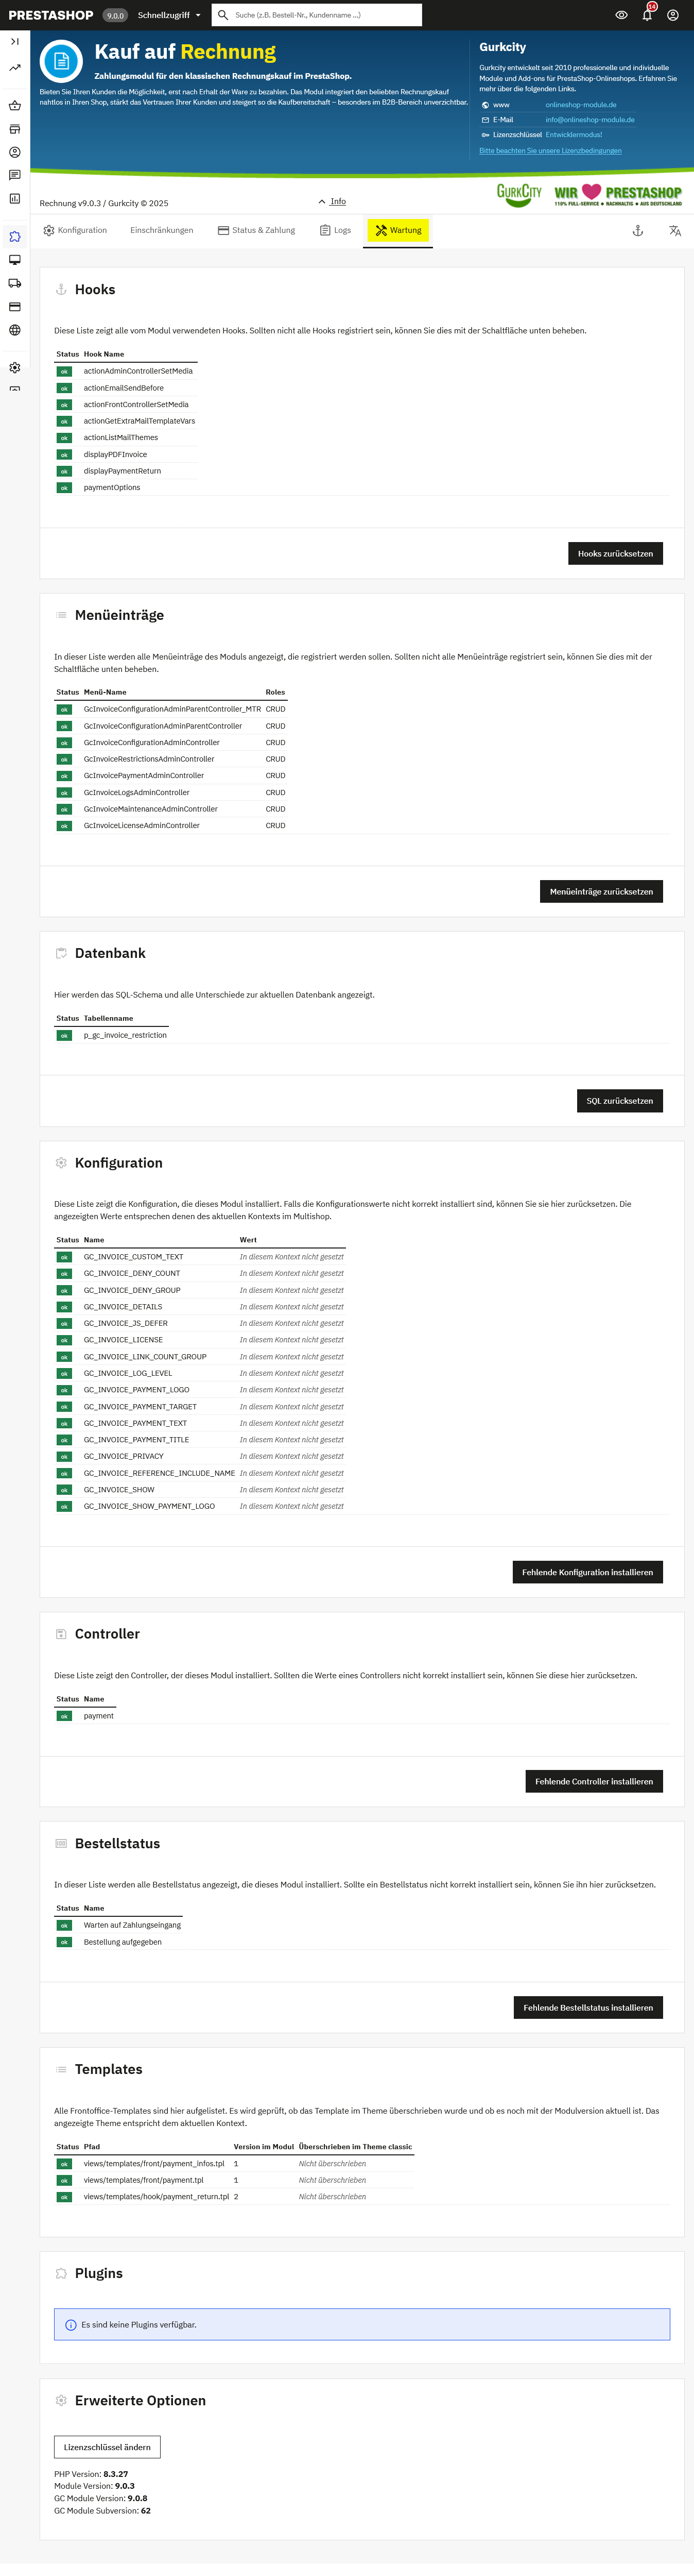The width and height of the screenshot is (694, 2564).
Task: Switch to the Logs tab
Action: click(x=335, y=231)
